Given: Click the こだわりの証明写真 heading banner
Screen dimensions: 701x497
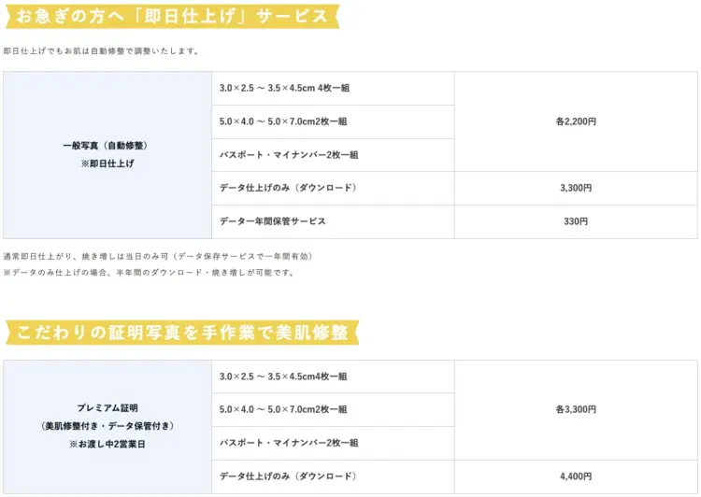Looking at the screenshot, I should click(x=182, y=332).
